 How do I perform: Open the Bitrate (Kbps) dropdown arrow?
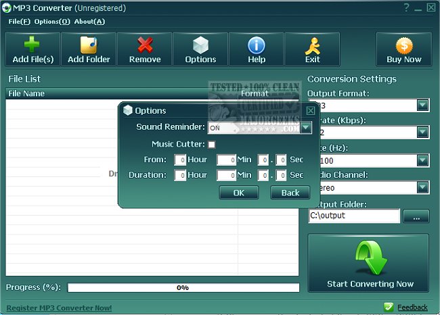pyautogui.click(x=422, y=132)
